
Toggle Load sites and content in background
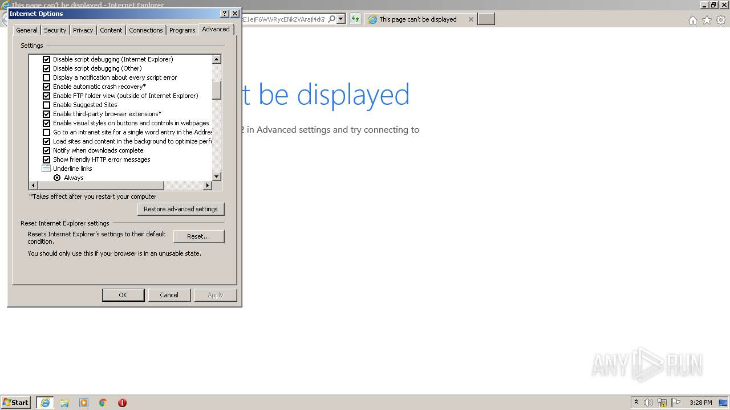[x=47, y=141]
